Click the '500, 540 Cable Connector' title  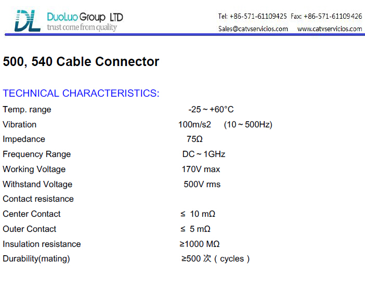pyautogui.click(x=81, y=62)
